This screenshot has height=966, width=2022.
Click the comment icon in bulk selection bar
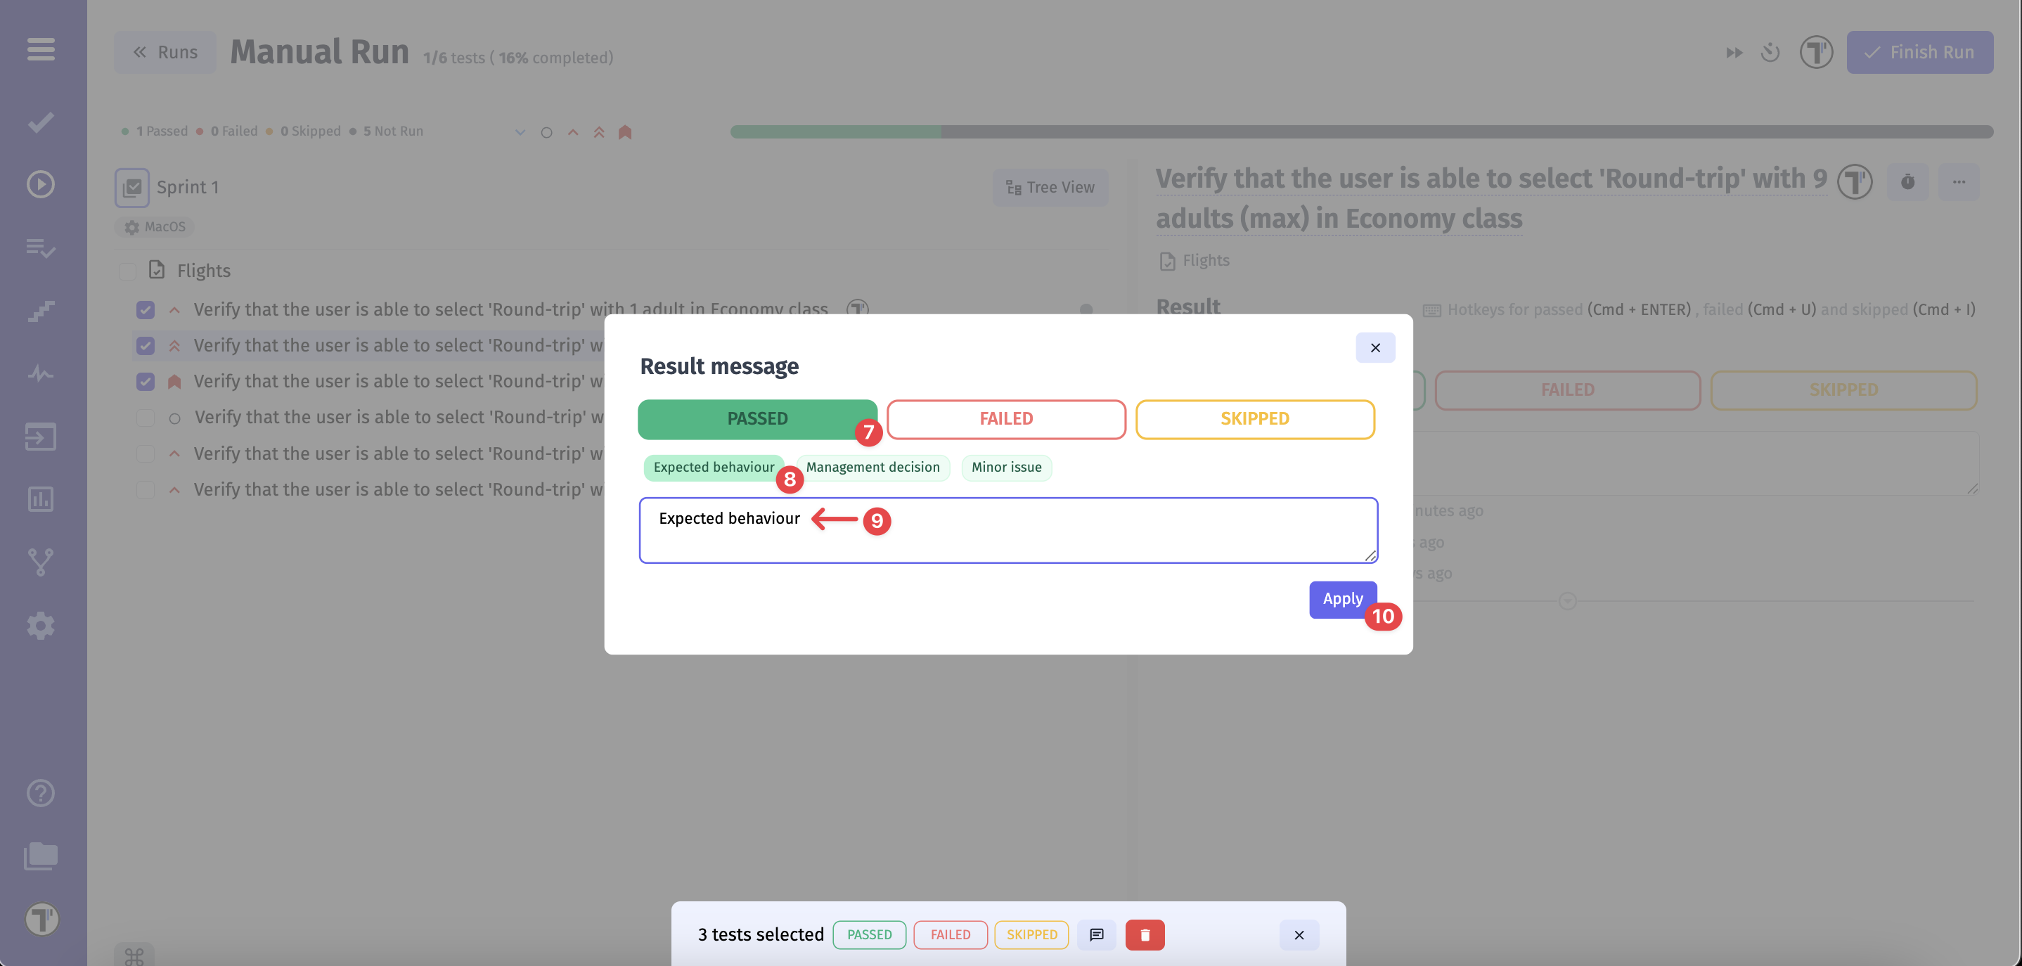[1096, 934]
